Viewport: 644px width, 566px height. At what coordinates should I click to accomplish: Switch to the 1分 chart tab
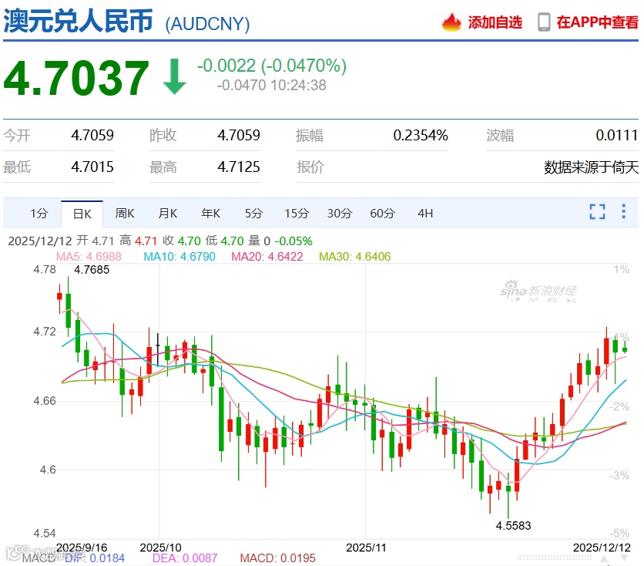[39, 214]
